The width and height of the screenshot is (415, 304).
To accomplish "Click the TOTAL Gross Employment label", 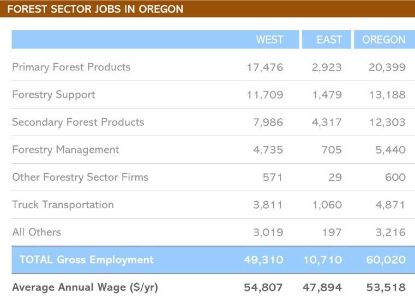I will pyautogui.click(x=87, y=260).
